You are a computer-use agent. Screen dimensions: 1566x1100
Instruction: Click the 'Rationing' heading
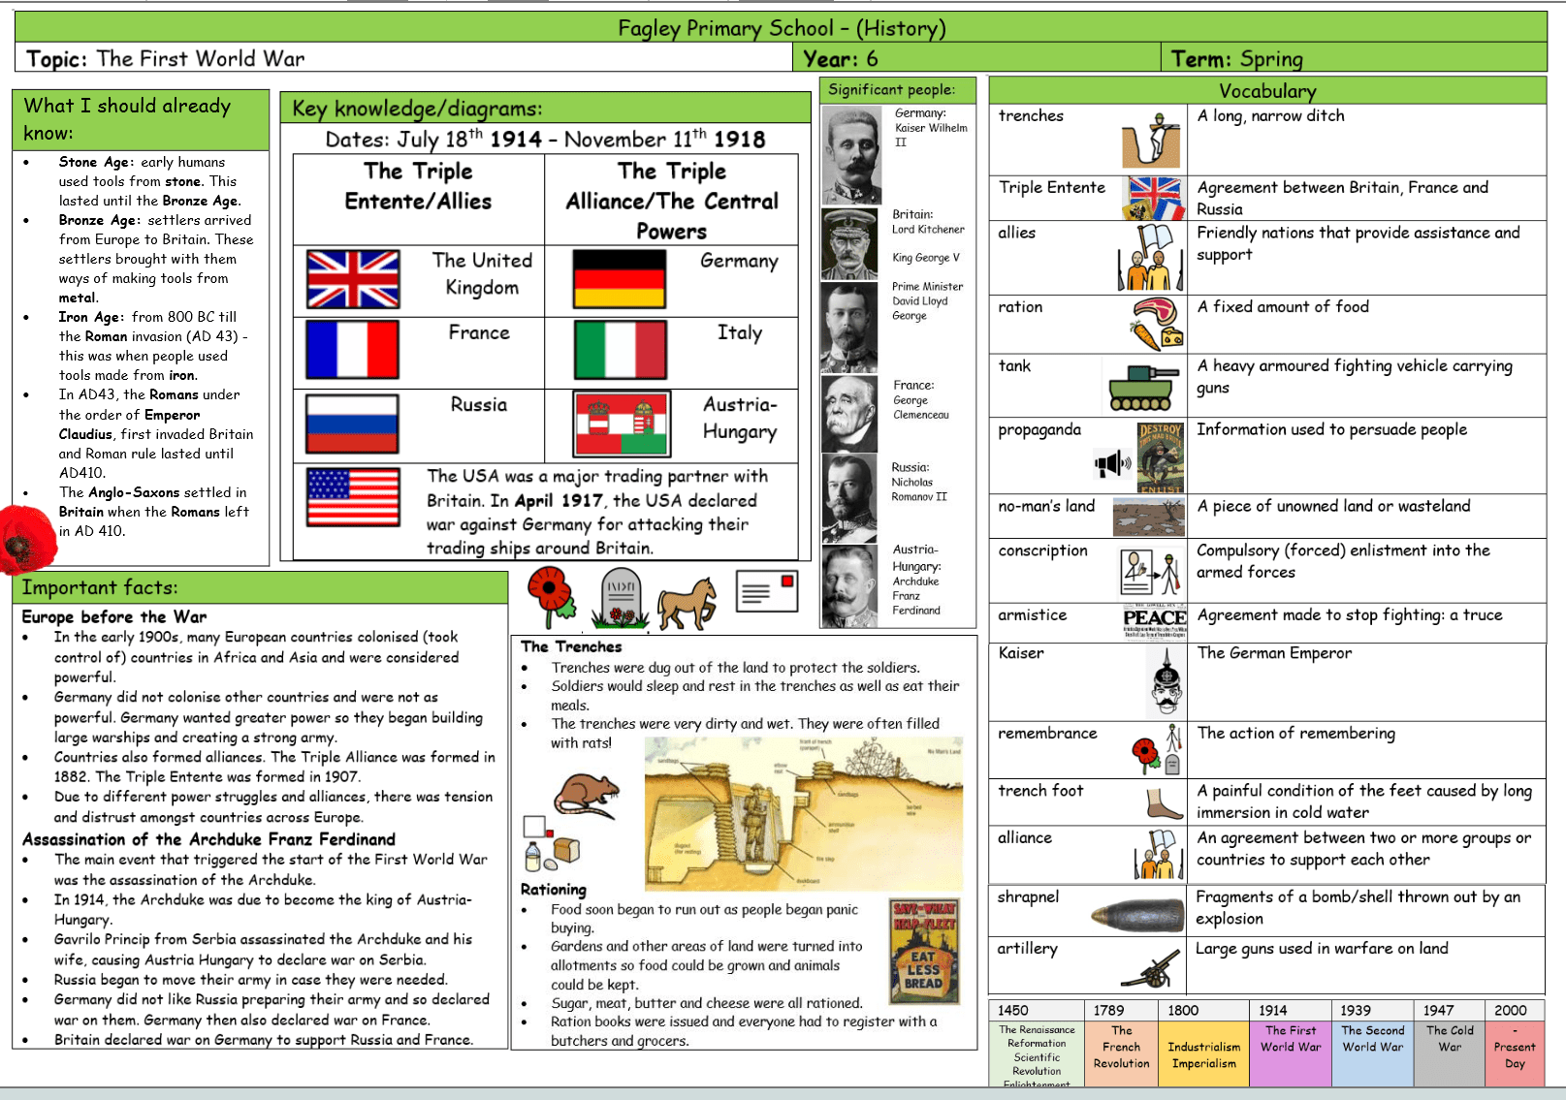coord(553,890)
